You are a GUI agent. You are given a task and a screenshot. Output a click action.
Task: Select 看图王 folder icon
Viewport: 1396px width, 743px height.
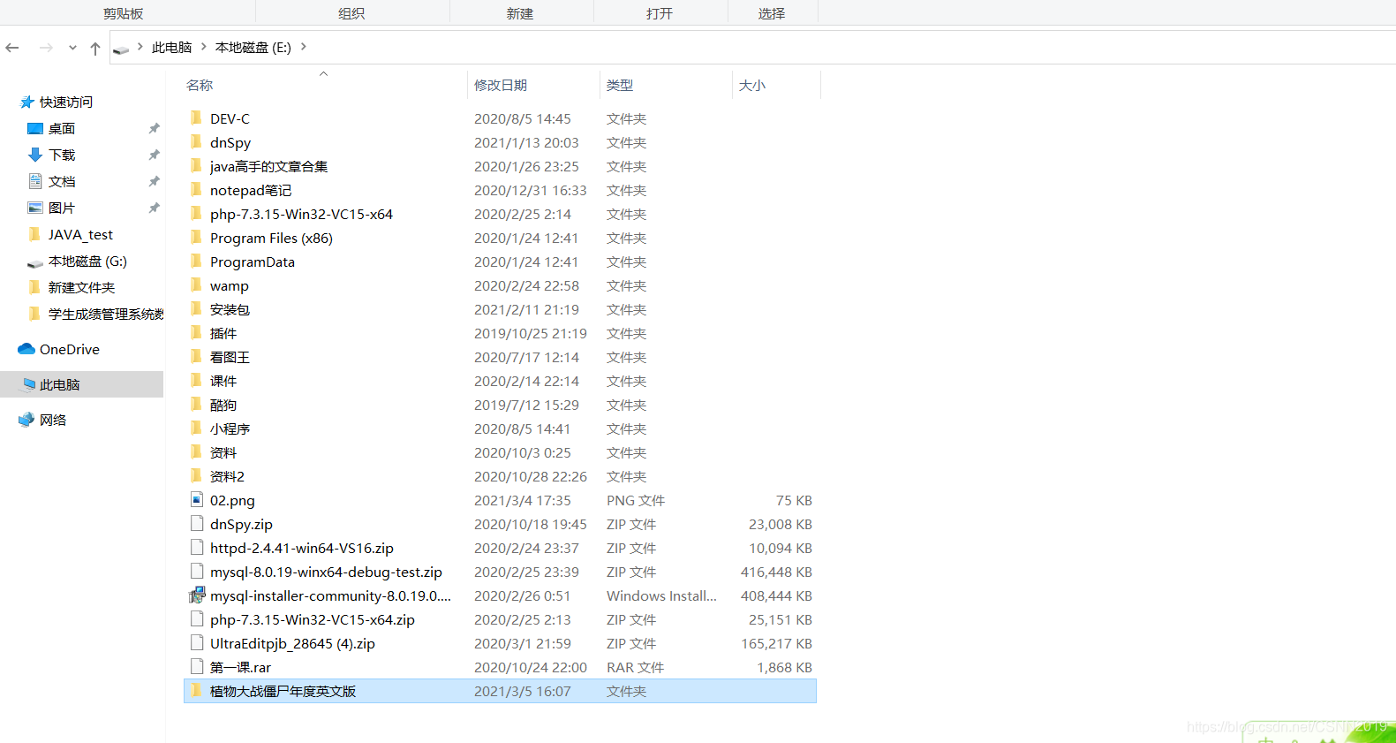(196, 356)
